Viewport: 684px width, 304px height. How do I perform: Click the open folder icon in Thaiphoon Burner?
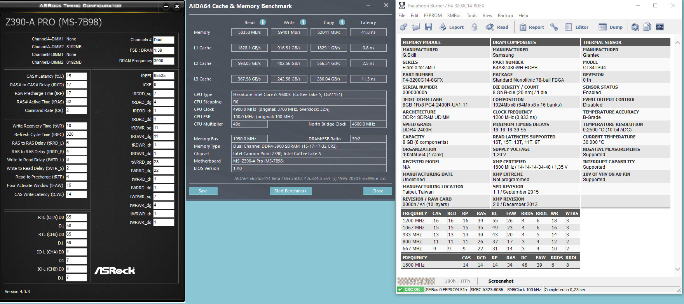pos(416,27)
